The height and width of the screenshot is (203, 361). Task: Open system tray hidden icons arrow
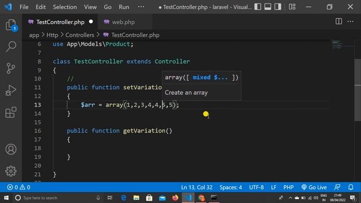pyautogui.click(x=290, y=198)
